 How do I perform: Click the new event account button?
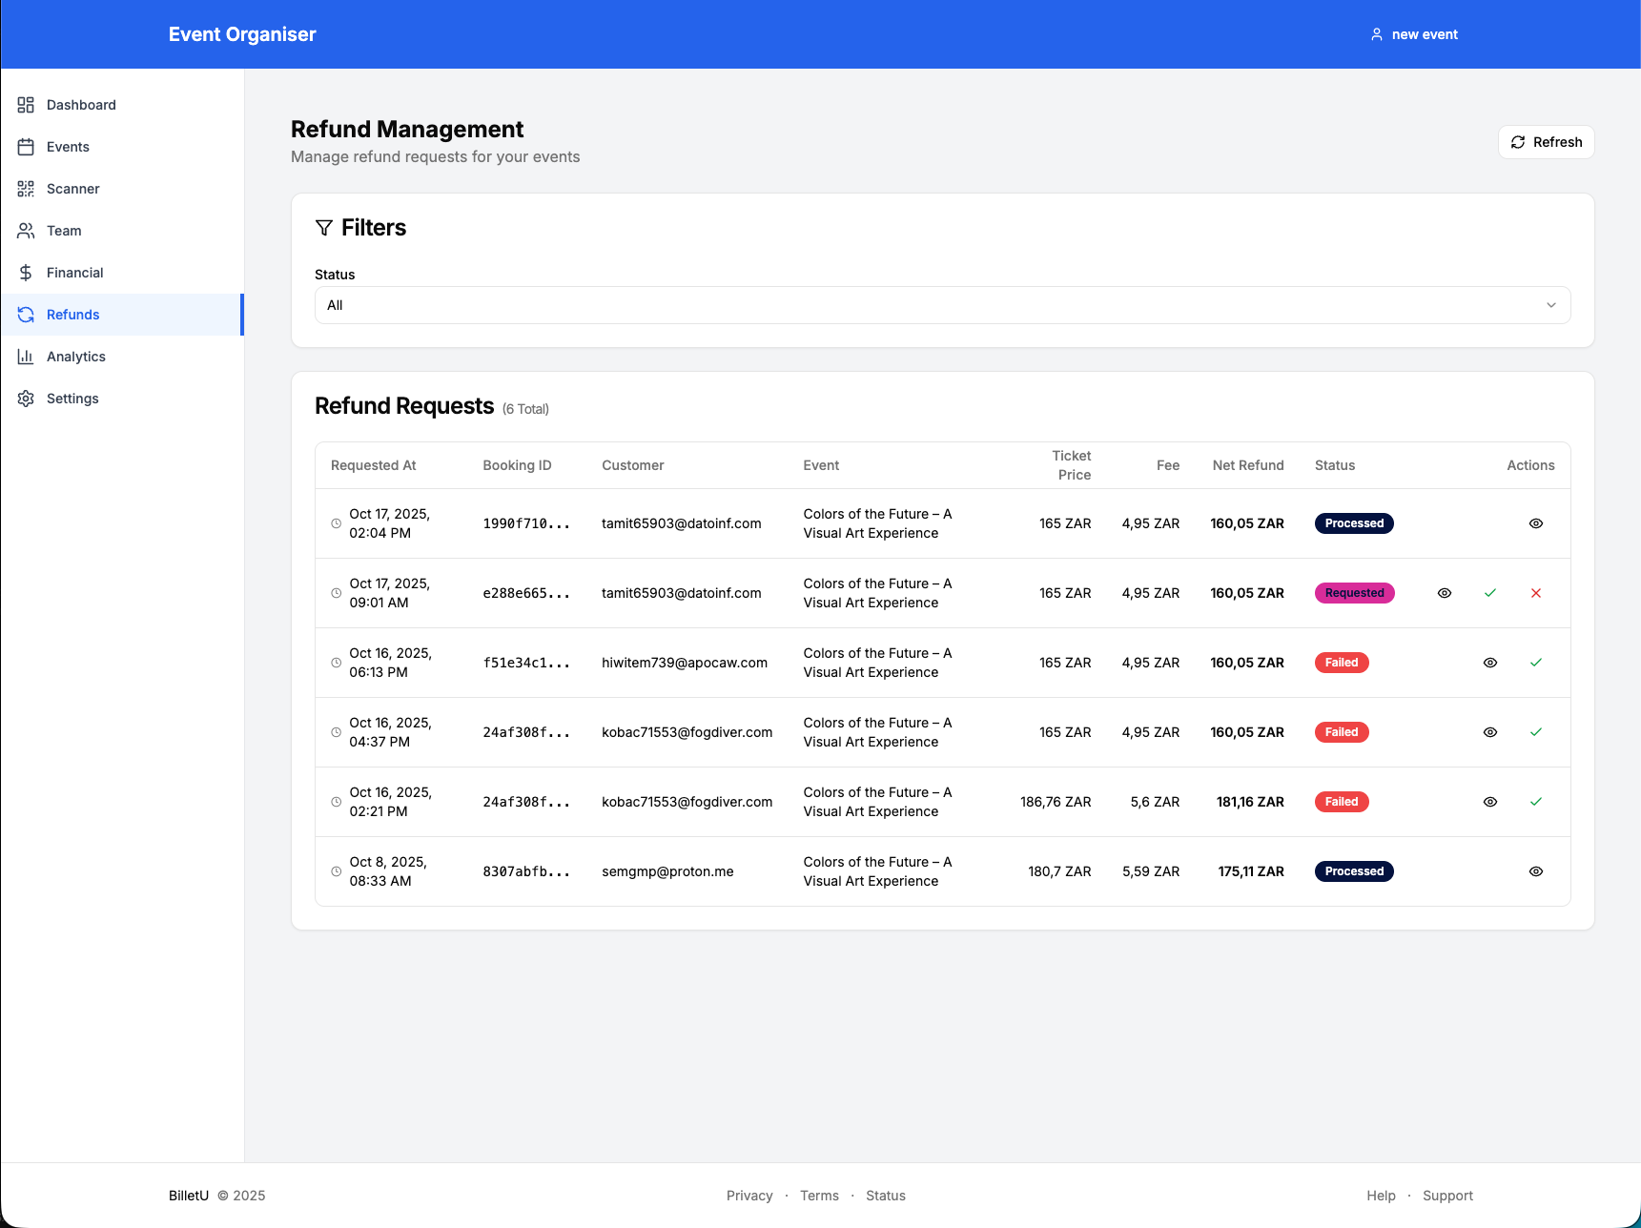[1414, 34]
